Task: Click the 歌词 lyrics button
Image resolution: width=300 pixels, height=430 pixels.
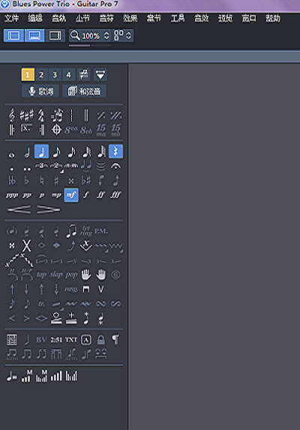Action: [40, 91]
